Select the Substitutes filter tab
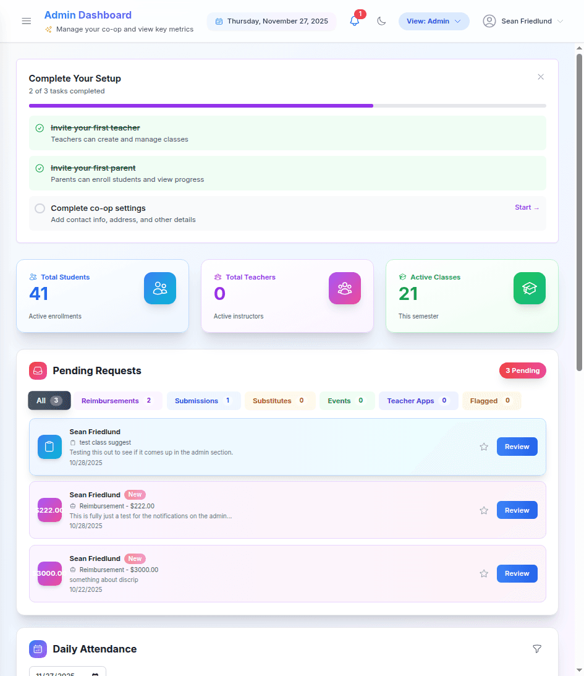This screenshot has height=676, width=584. pyautogui.click(x=278, y=400)
